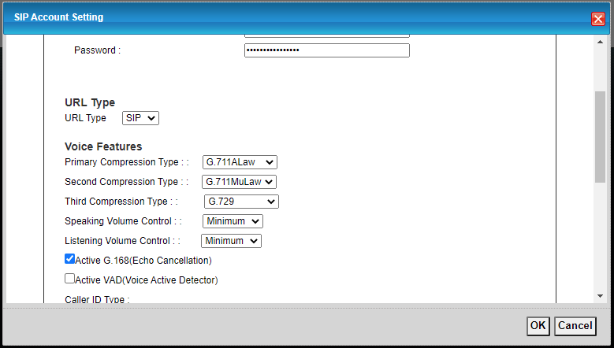The width and height of the screenshot is (614, 348).
Task: Focus the Password input field
Action: (x=326, y=50)
